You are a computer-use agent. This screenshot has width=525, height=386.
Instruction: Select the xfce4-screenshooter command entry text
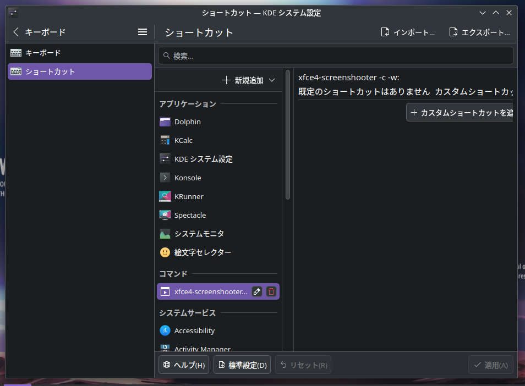(211, 291)
